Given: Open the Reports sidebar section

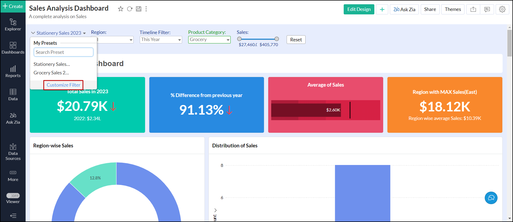Looking at the screenshot, I should tap(13, 71).
